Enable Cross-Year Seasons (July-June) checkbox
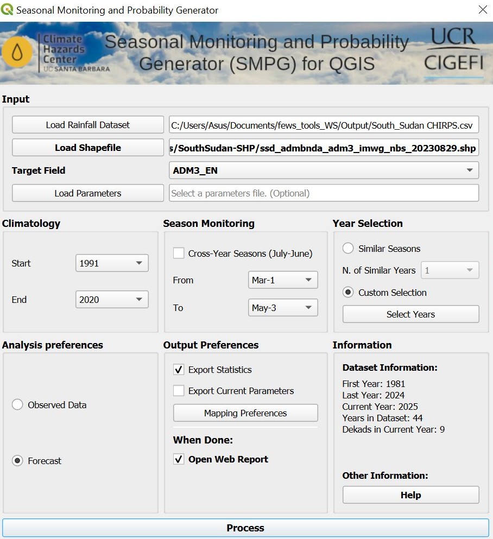 179,253
